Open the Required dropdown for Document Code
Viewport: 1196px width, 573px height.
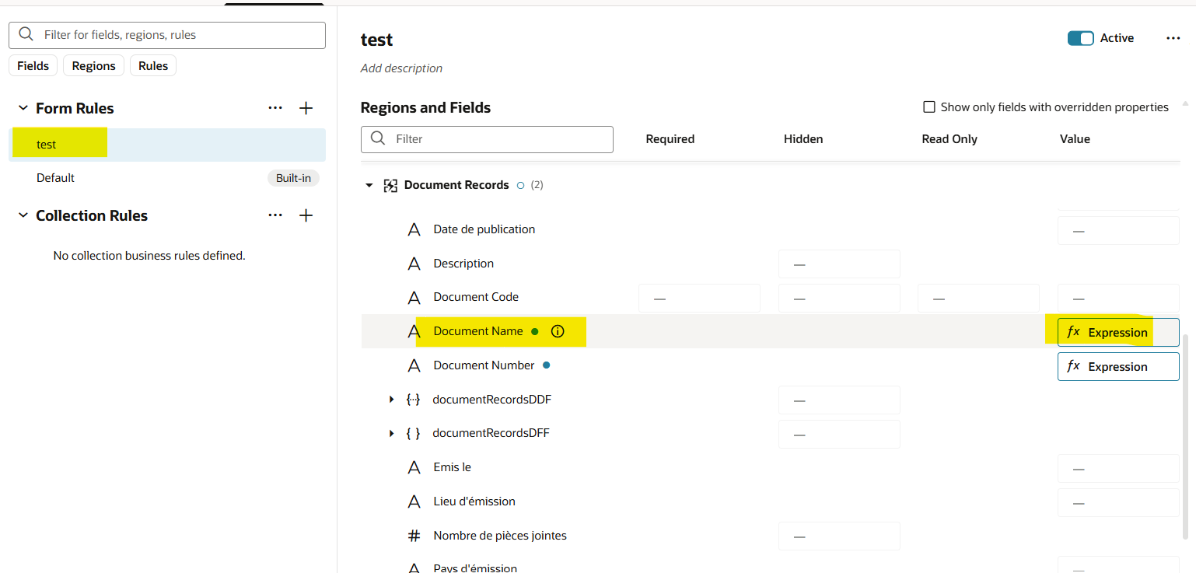coord(699,299)
